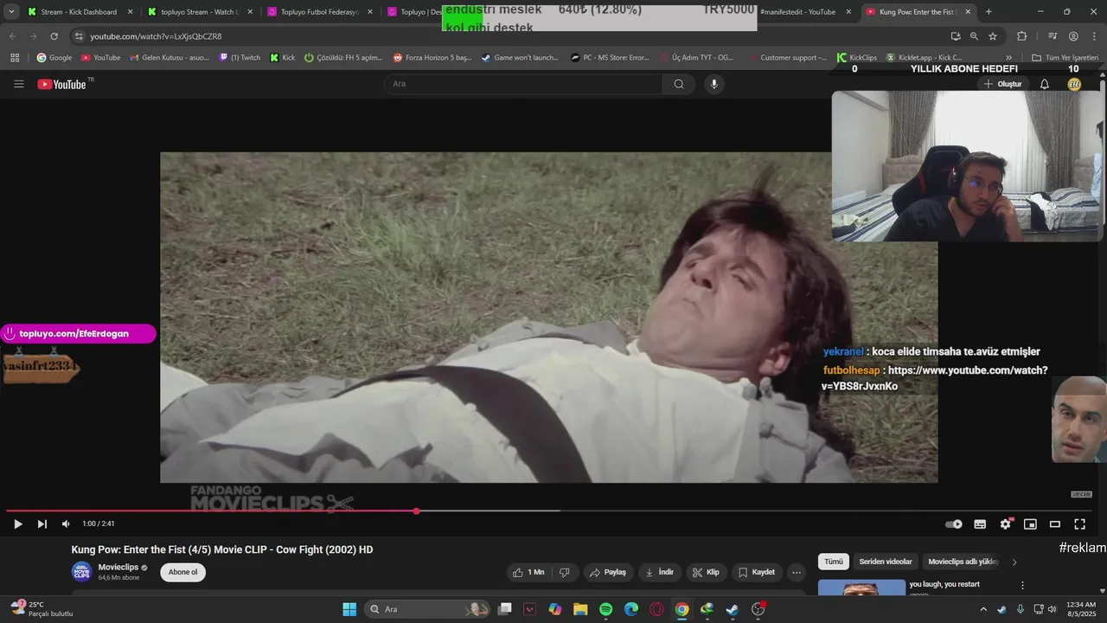This screenshot has width=1107, height=623.
Task: Switch to Topluyo Futbol Federasyonu tab
Action: point(317,12)
